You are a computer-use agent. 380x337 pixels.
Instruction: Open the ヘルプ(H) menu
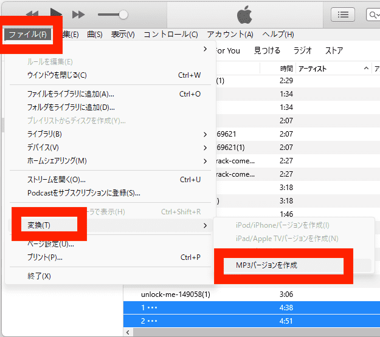(x=278, y=35)
